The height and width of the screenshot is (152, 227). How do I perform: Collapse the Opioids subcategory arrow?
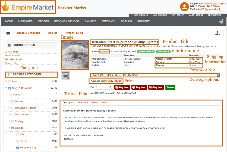coord(10,128)
